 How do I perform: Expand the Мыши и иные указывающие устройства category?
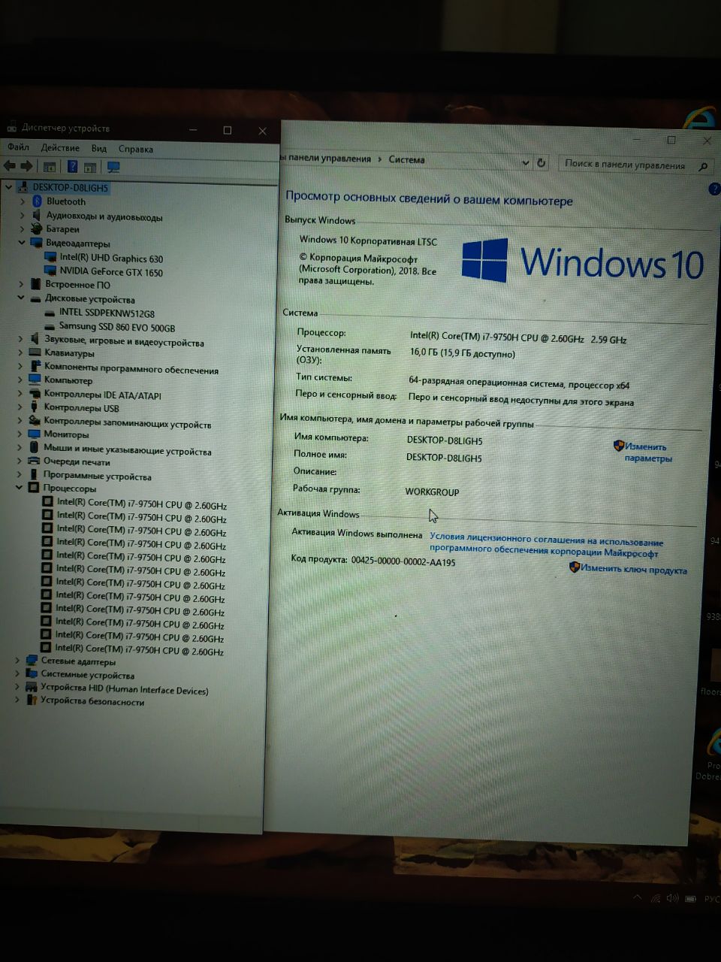pyautogui.click(x=20, y=447)
